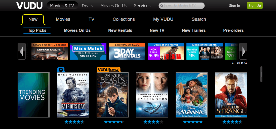
Task: Click the star rating under Patriots Day
Action: (x=74, y=122)
